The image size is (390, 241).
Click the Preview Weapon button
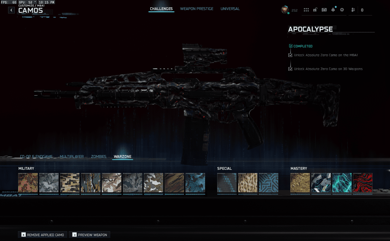pyautogui.click(x=90, y=235)
